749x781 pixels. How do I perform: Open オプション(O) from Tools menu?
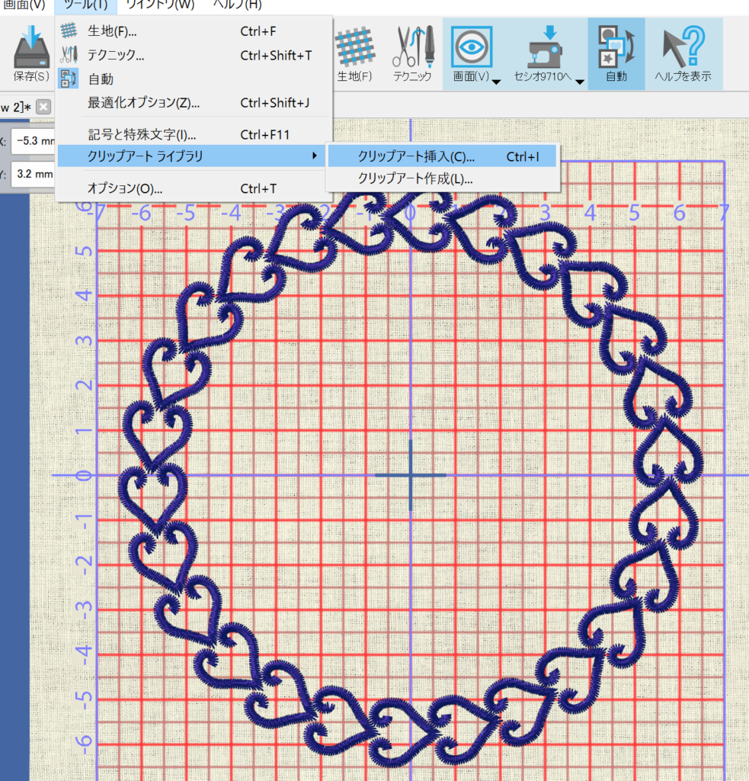click(x=125, y=188)
